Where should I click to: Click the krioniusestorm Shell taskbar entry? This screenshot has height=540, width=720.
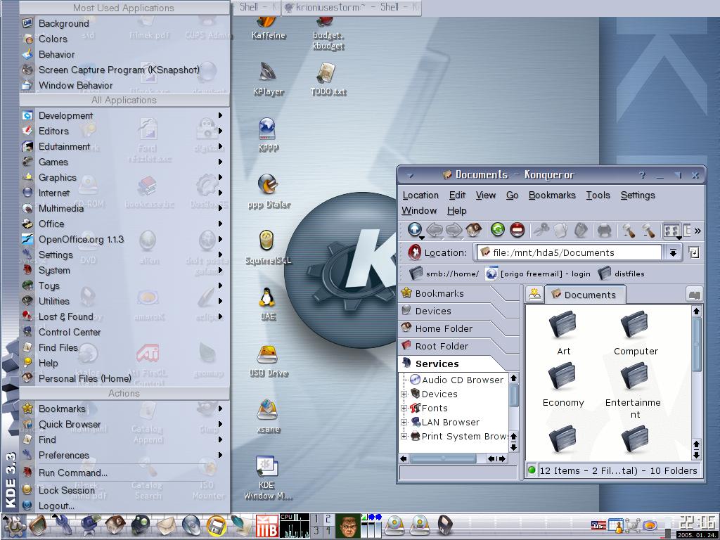pyautogui.click(x=352, y=7)
